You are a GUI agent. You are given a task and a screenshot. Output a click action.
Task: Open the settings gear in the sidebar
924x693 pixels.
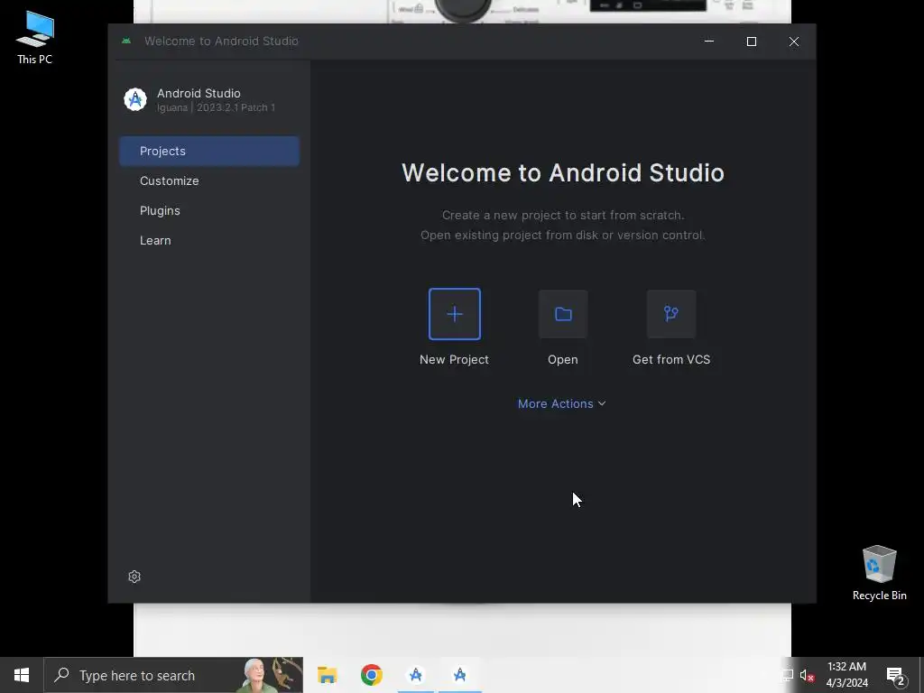[134, 577]
